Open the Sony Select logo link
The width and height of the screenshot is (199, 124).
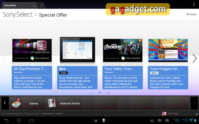click(18, 15)
